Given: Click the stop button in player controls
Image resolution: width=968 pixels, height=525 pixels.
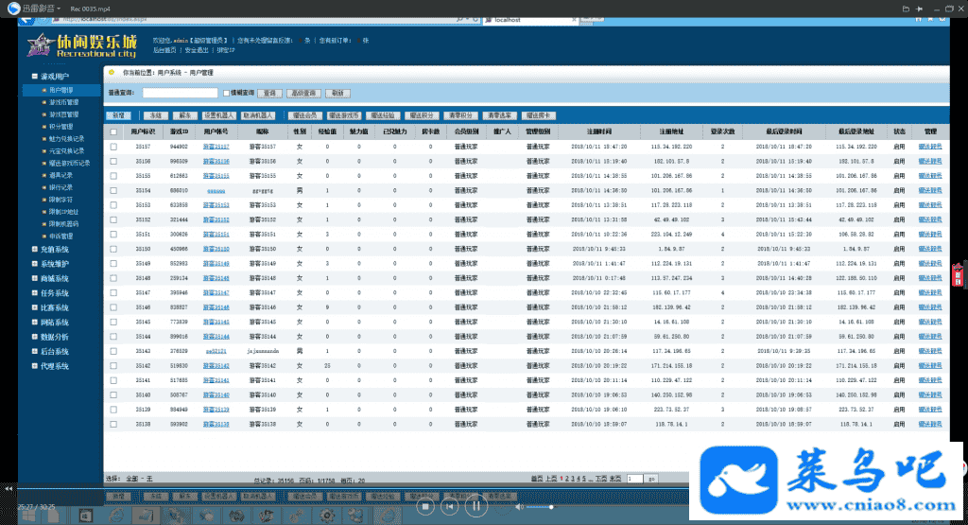Looking at the screenshot, I should pyautogui.click(x=425, y=507).
